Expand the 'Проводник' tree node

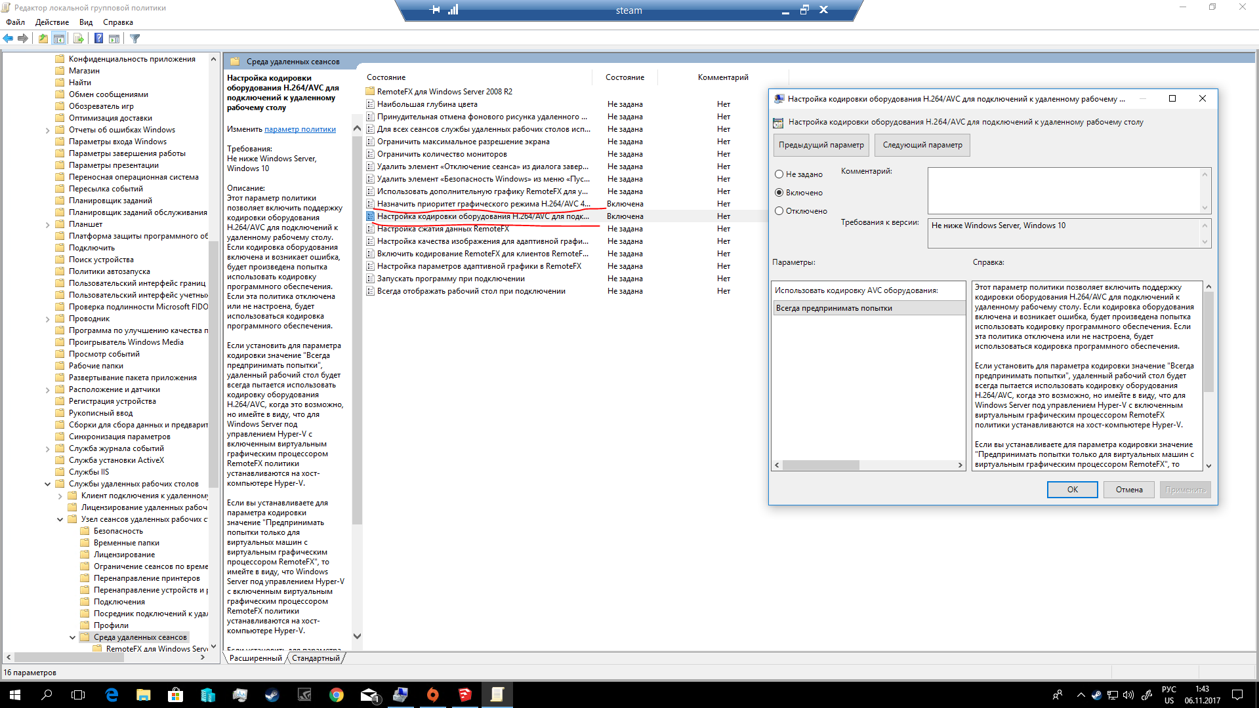point(47,319)
